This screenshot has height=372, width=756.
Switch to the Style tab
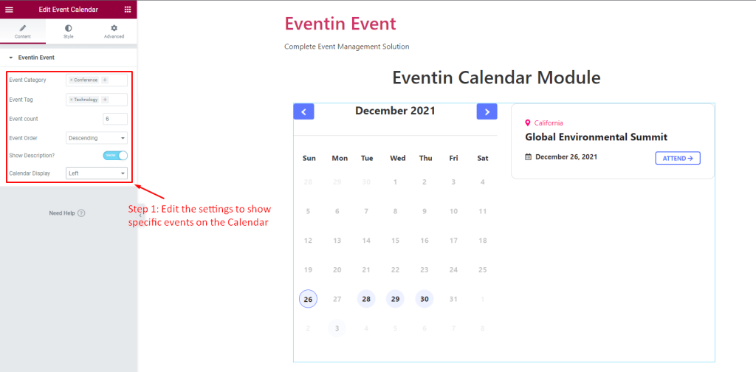pos(69,32)
